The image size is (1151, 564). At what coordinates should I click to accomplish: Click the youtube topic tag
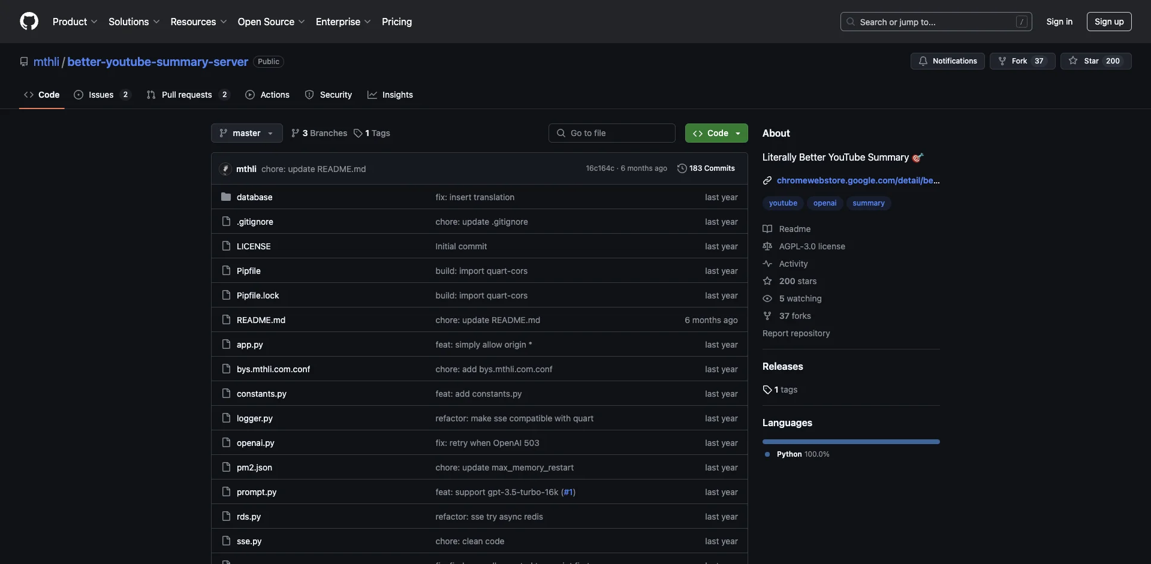coord(783,203)
